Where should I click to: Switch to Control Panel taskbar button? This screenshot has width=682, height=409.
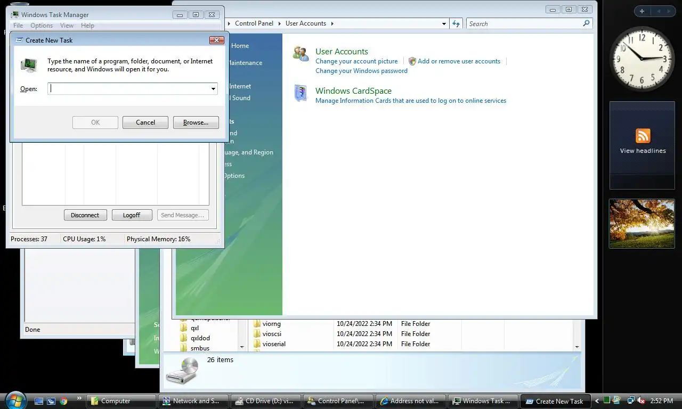click(339, 401)
